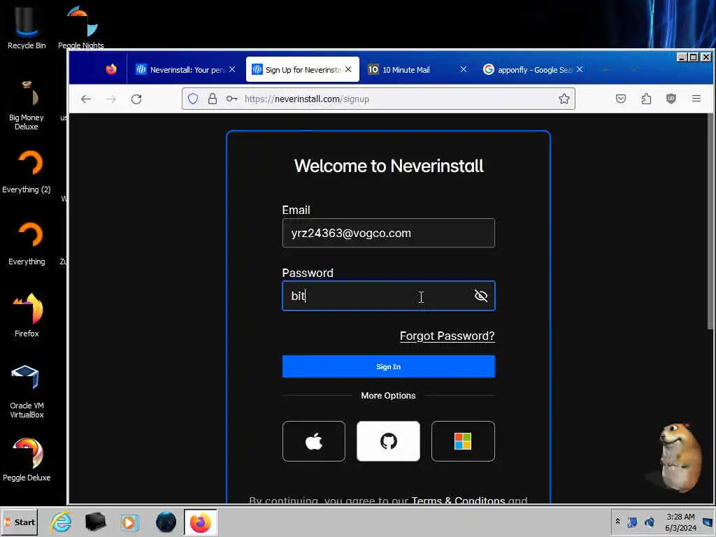Screen dimensions: 716x537
Task: Click the key saved-password icon in address bar
Action: (232, 99)
